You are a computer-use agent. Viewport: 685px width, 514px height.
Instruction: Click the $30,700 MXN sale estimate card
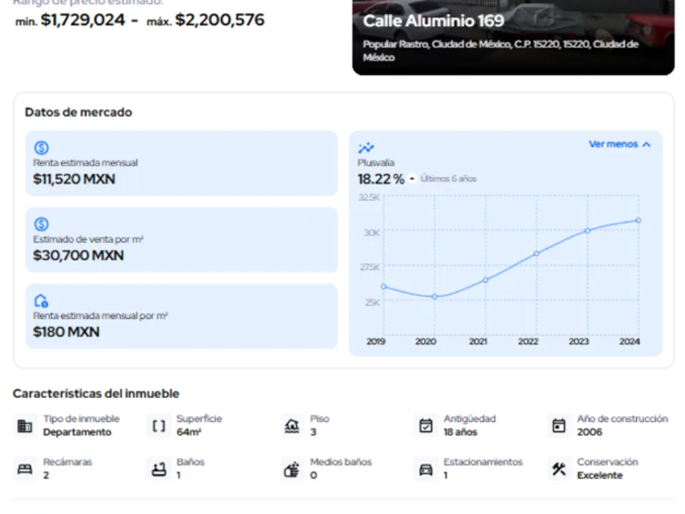pos(181,240)
